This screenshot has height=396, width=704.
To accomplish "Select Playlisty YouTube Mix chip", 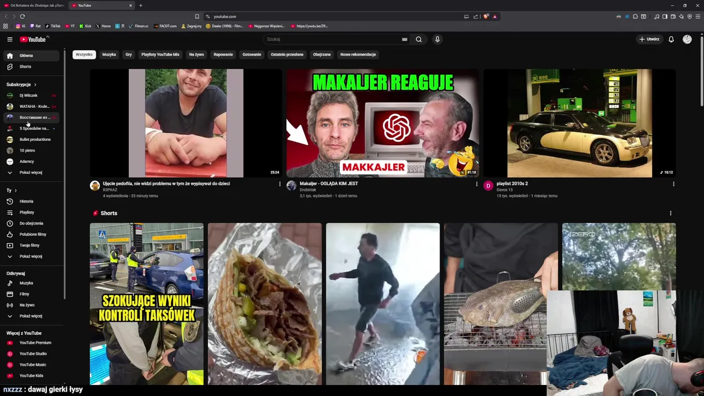I will 161,54.
